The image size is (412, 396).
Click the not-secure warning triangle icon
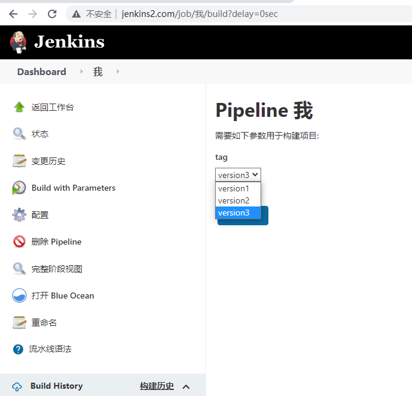point(76,14)
